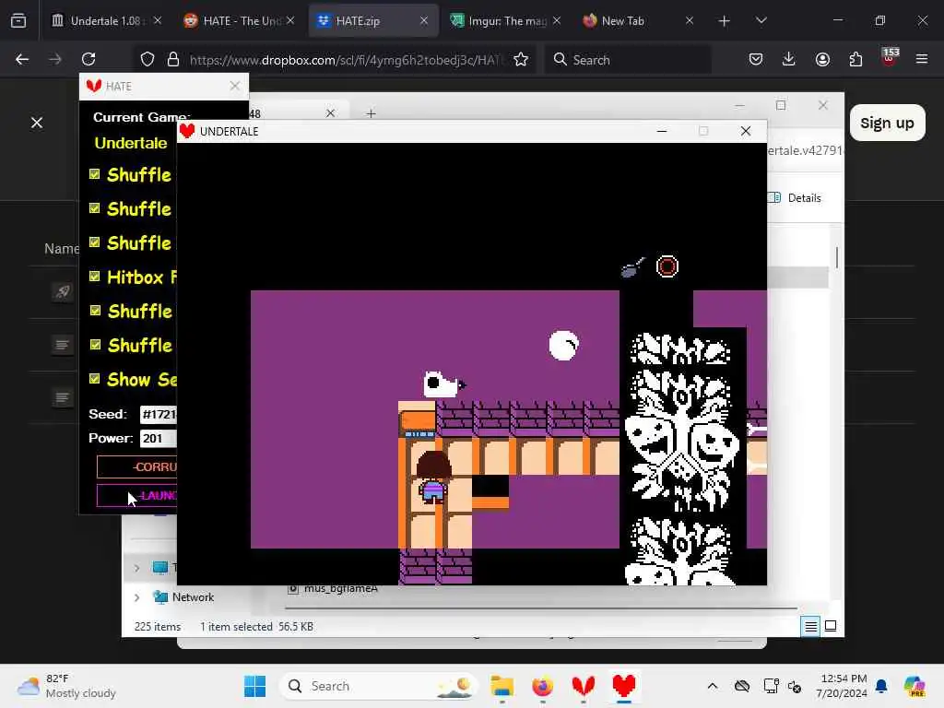Toggle the first Shuffle checkbox in HATE
944x708 pixels.
click(x=95, y=174)
